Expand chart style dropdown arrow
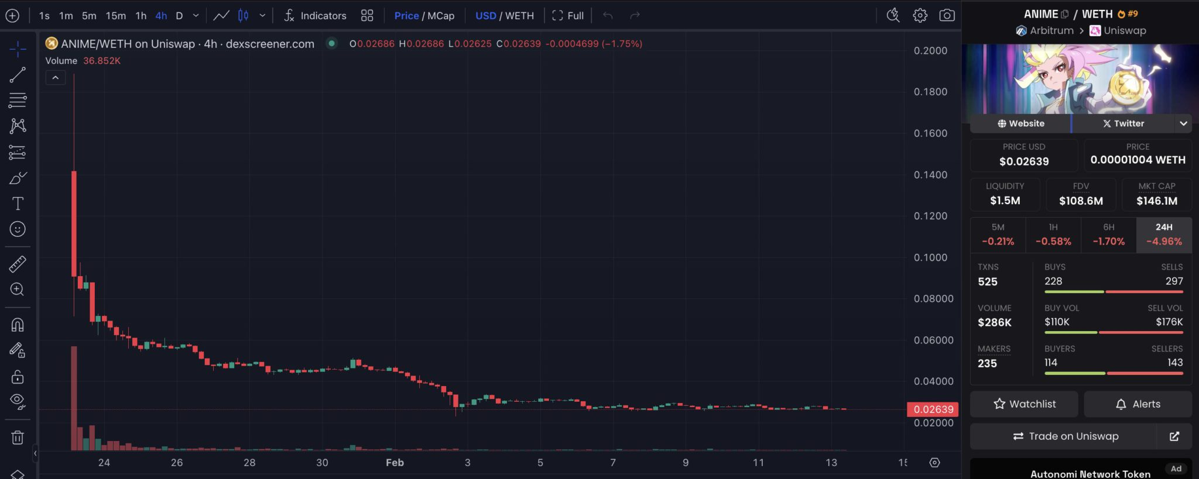 262,16
